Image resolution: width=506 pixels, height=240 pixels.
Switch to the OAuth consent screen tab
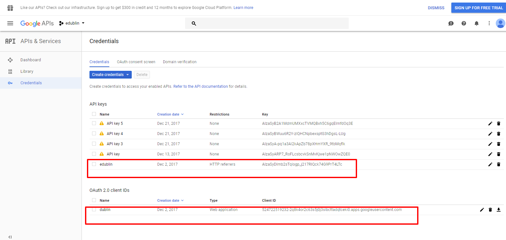[x=136, y=62]
